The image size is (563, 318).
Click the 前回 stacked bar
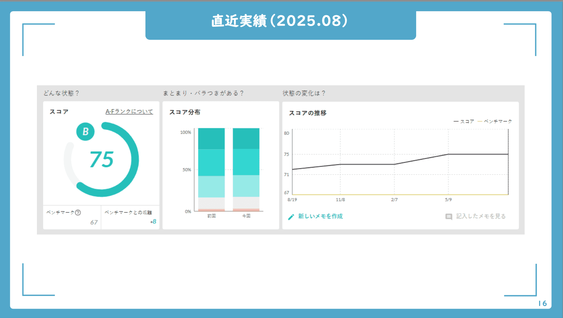point(211,169)
